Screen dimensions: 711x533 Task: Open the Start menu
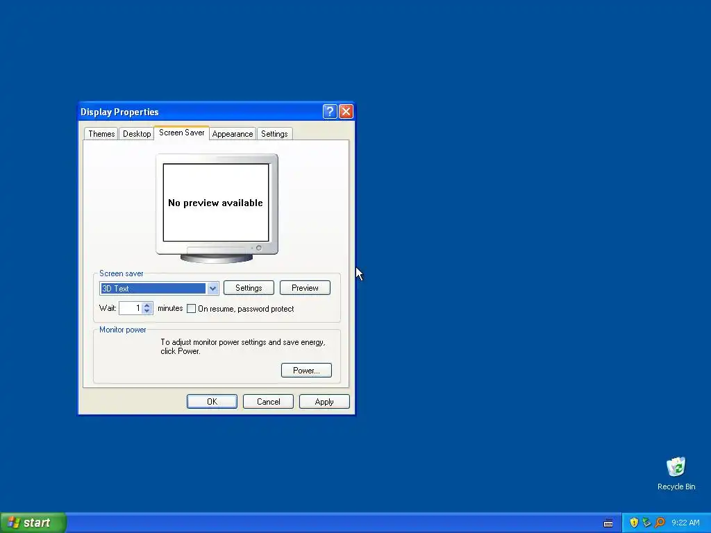coord(33,523)
